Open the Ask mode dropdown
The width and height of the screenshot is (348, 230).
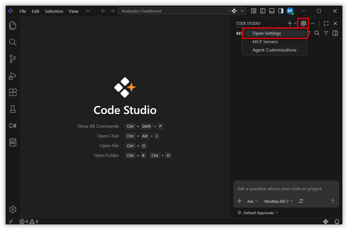coord(253,201)
